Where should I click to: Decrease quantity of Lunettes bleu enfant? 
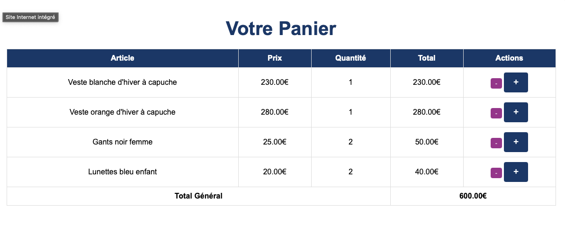tap(496, 173)
